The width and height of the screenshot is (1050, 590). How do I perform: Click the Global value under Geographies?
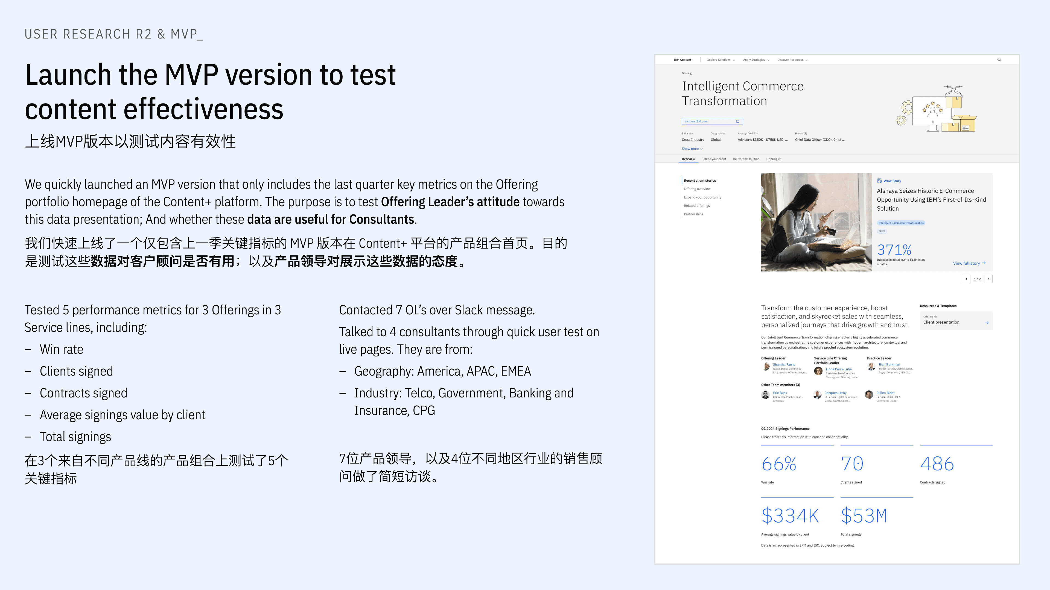(715, 140)
